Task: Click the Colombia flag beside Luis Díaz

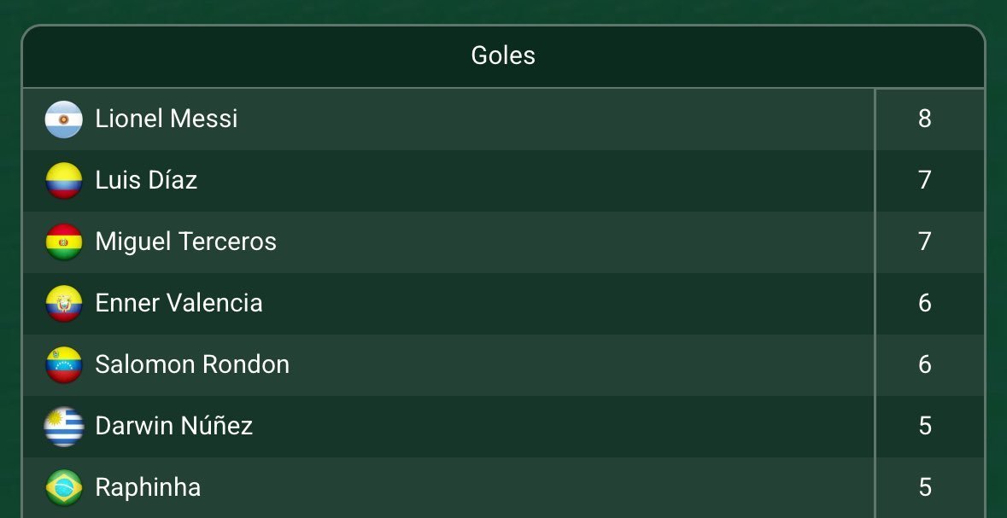Action: point(63,180)
